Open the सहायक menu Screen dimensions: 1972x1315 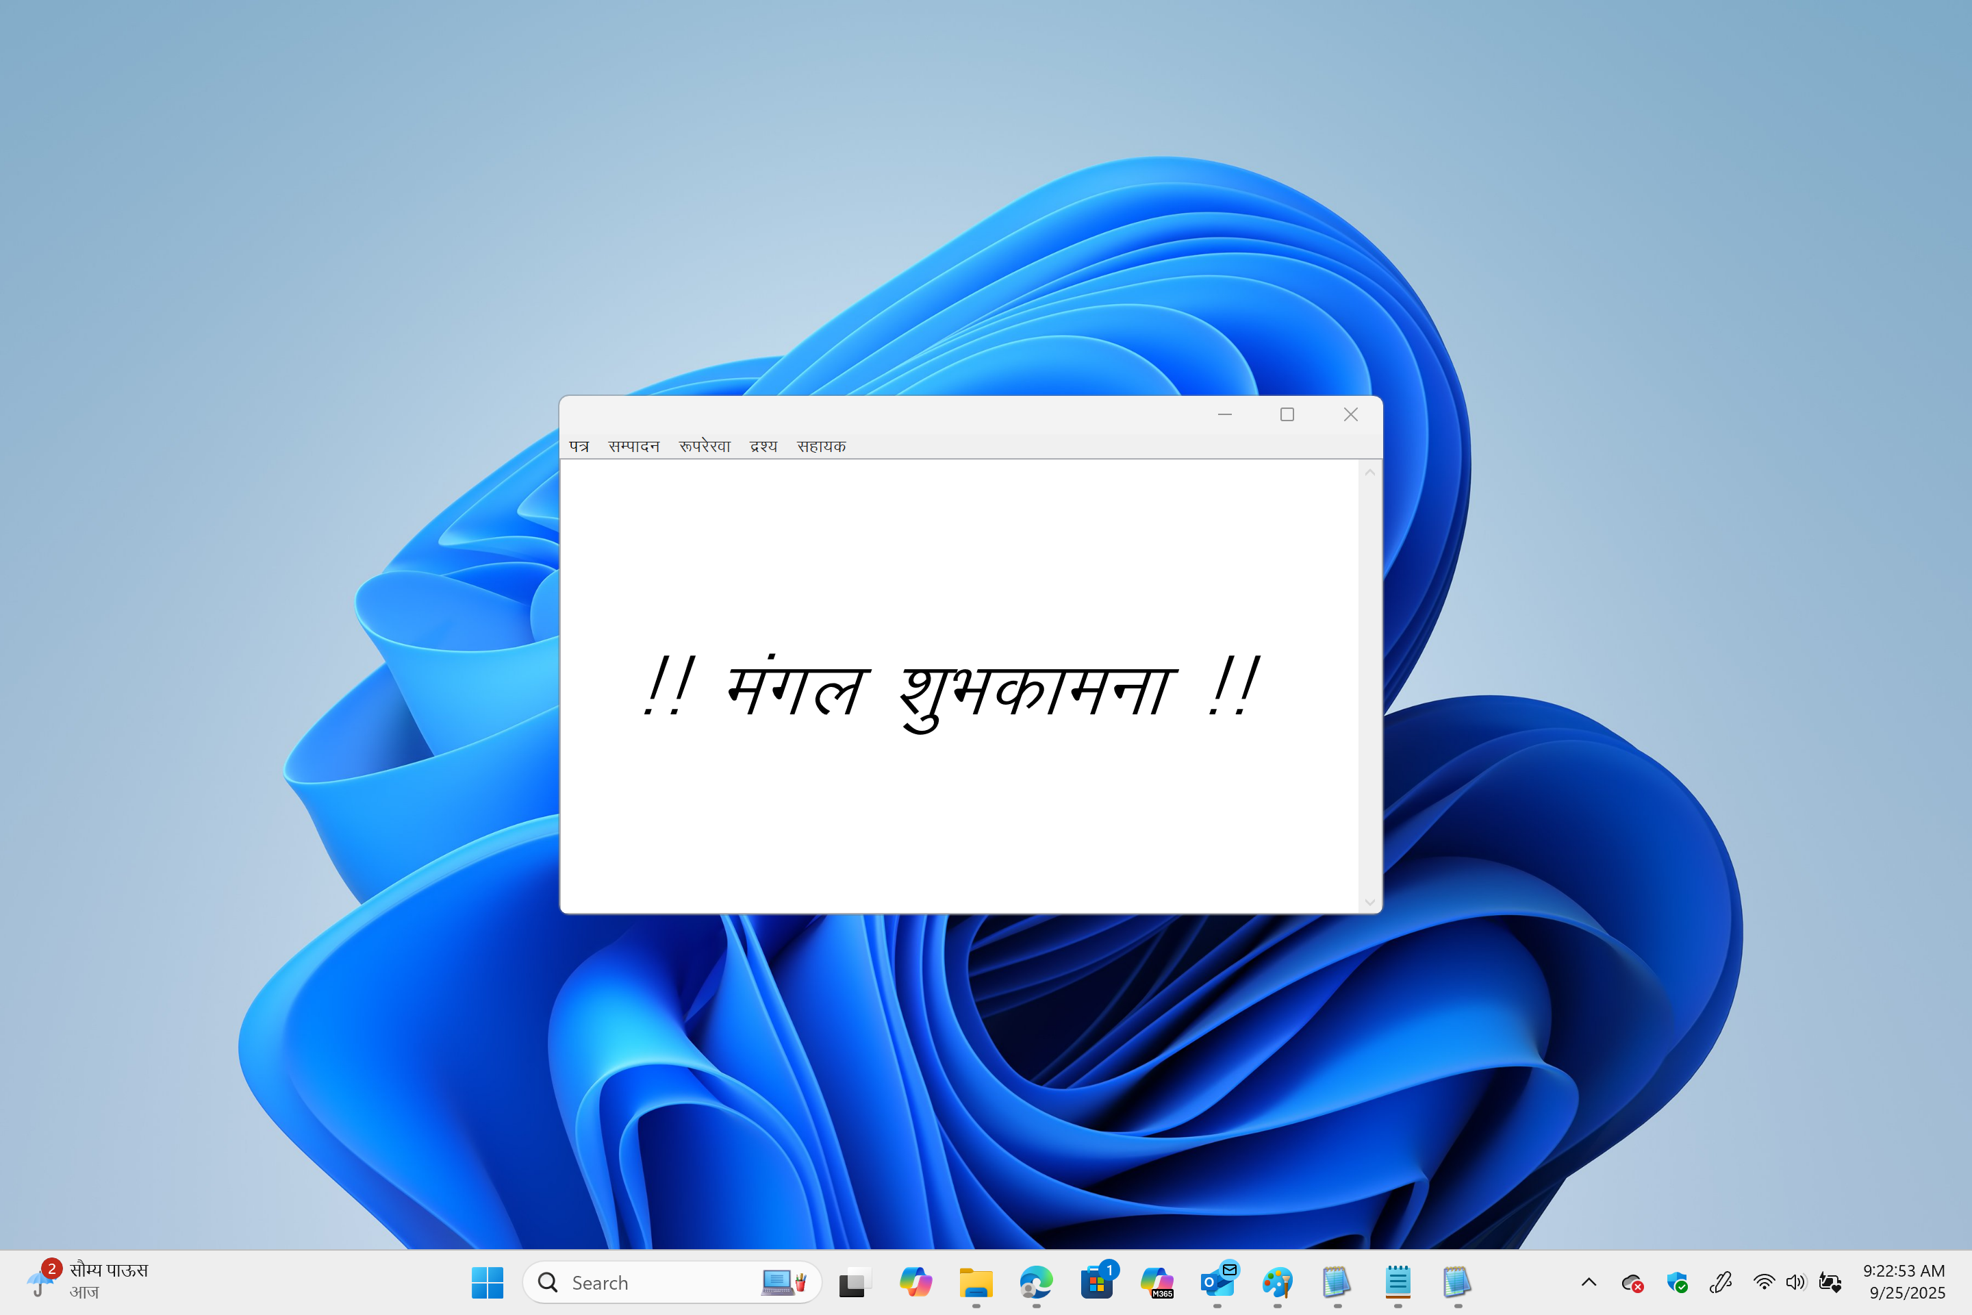coord(821,446)
